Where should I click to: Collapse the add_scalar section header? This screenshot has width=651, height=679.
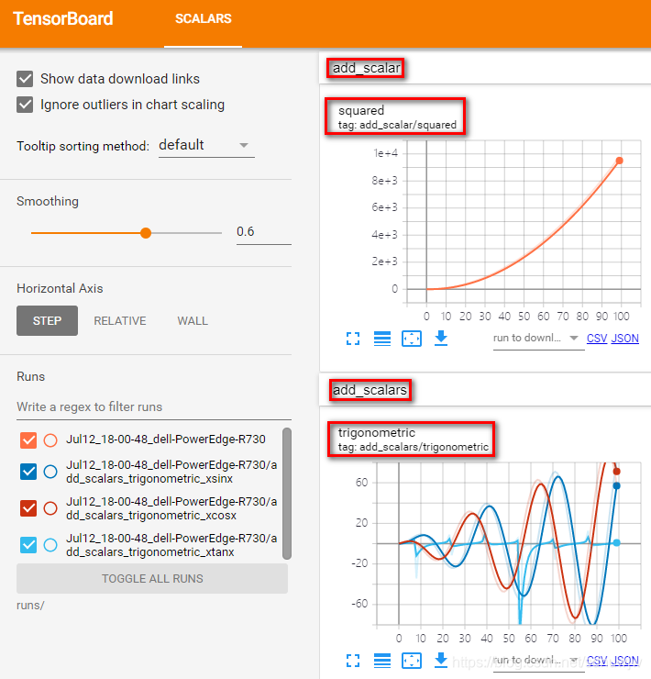coord(485,68)
